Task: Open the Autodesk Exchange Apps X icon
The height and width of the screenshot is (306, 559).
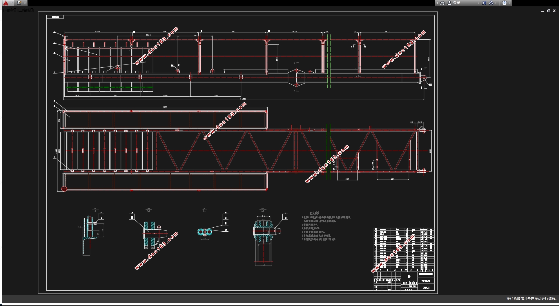Action: 484,3
